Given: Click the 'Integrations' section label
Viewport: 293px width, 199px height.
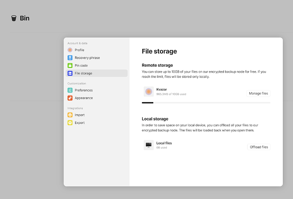Looking at the screenshot, I should (75, 108).
